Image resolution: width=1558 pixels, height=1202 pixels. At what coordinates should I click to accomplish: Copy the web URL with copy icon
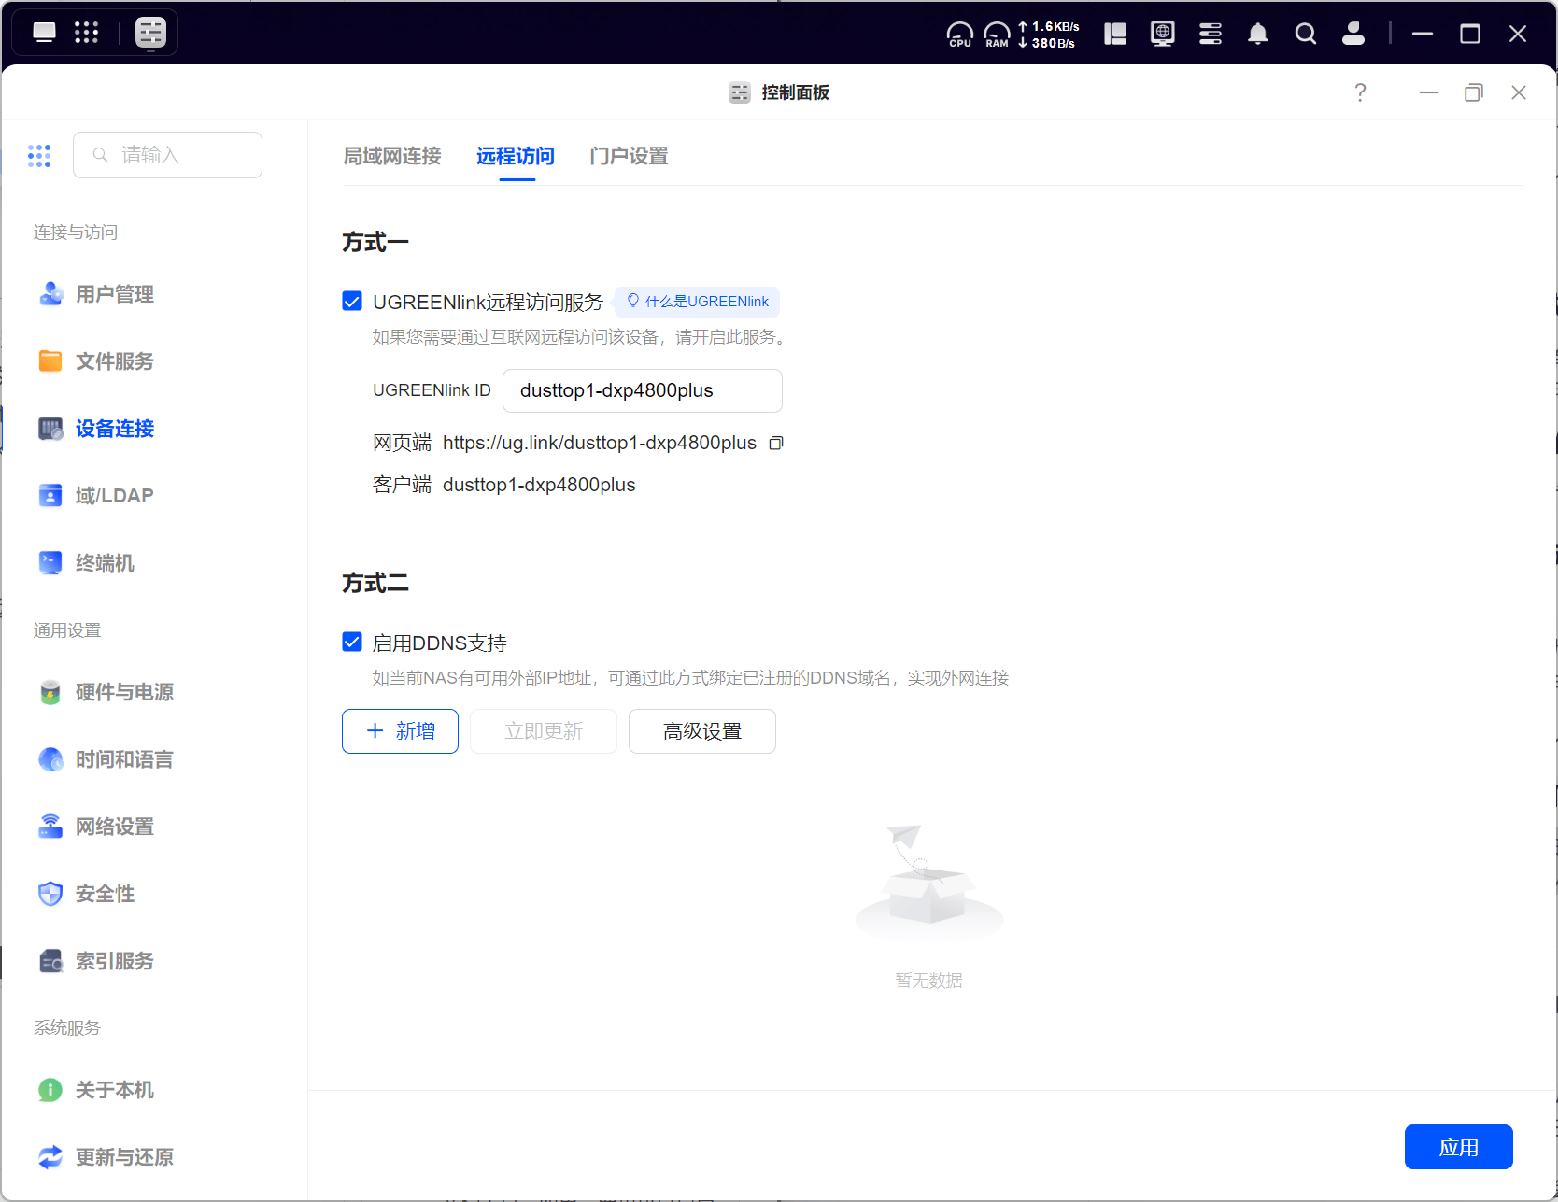(775, 444)
